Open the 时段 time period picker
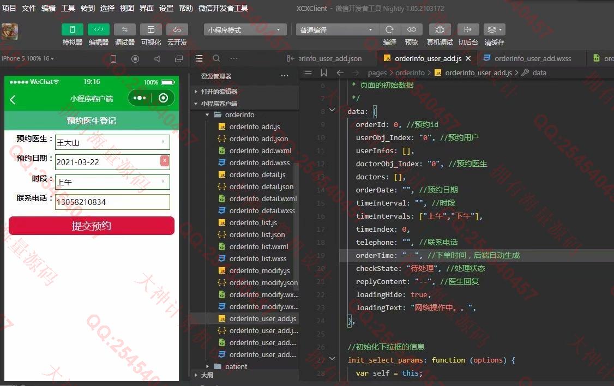This screenshot has height=386, width=614. 112,182
